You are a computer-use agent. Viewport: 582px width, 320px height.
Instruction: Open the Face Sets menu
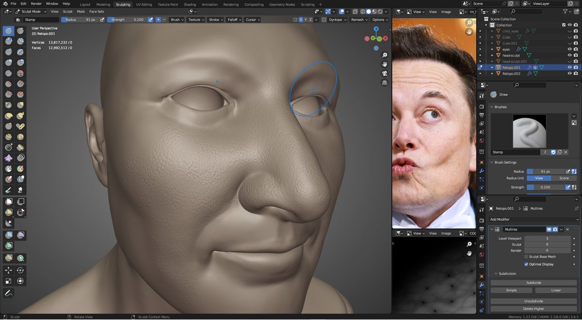point(97,11)
